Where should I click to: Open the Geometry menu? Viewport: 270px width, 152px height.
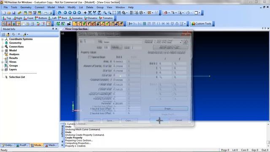pyautogui.click(x=26, y=8)
